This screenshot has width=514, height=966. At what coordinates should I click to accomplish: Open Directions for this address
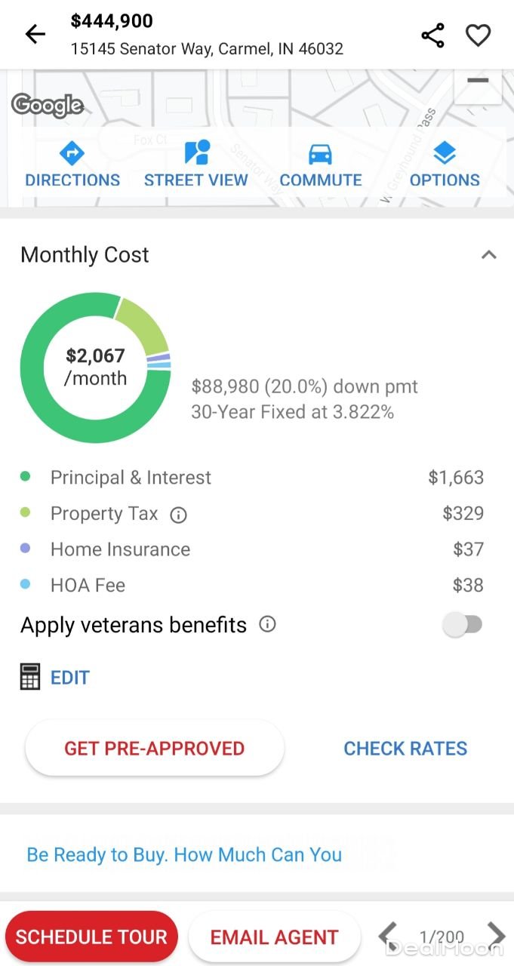point(72,165)
